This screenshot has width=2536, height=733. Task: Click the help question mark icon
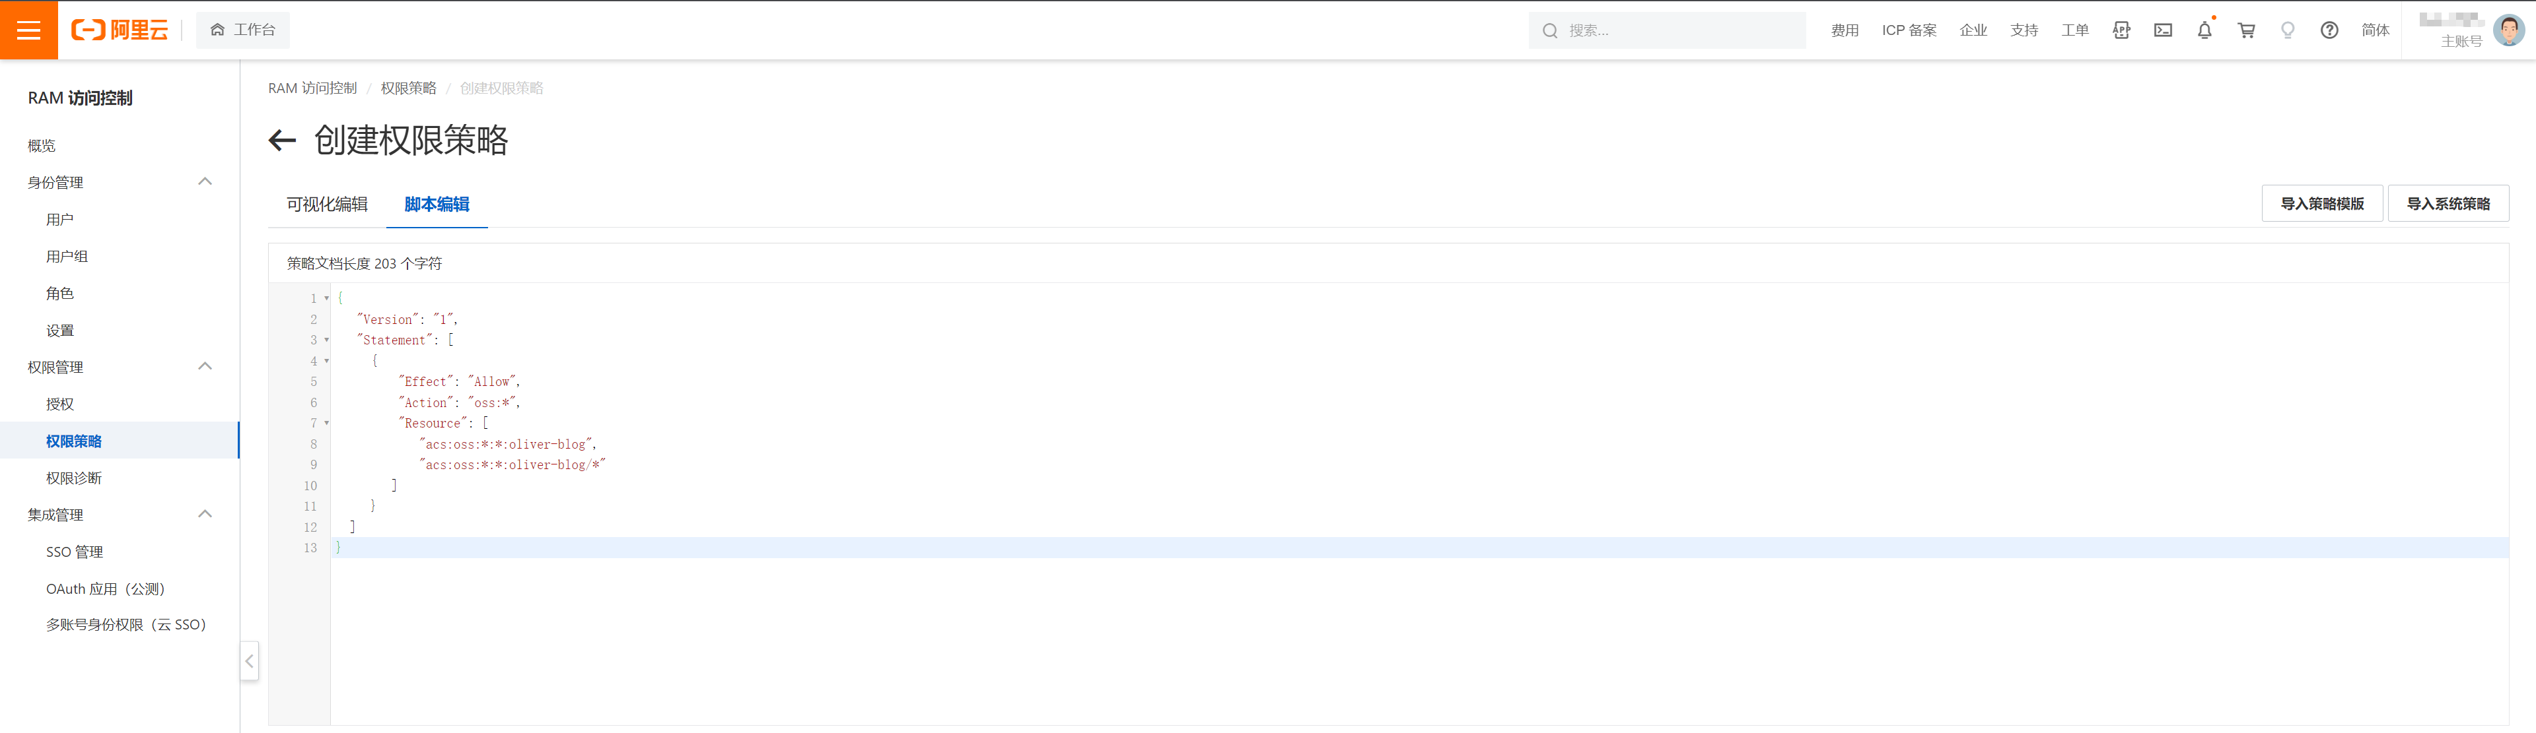point(2329,30)
